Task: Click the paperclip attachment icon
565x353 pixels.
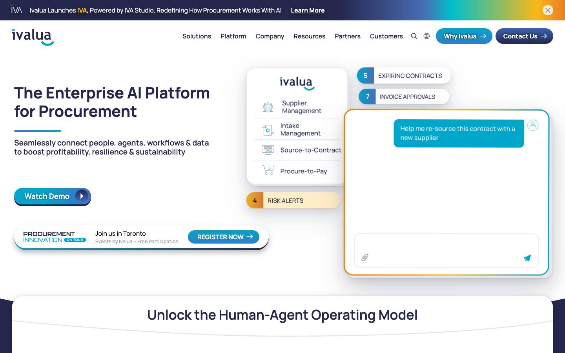Action: (365, 257)
